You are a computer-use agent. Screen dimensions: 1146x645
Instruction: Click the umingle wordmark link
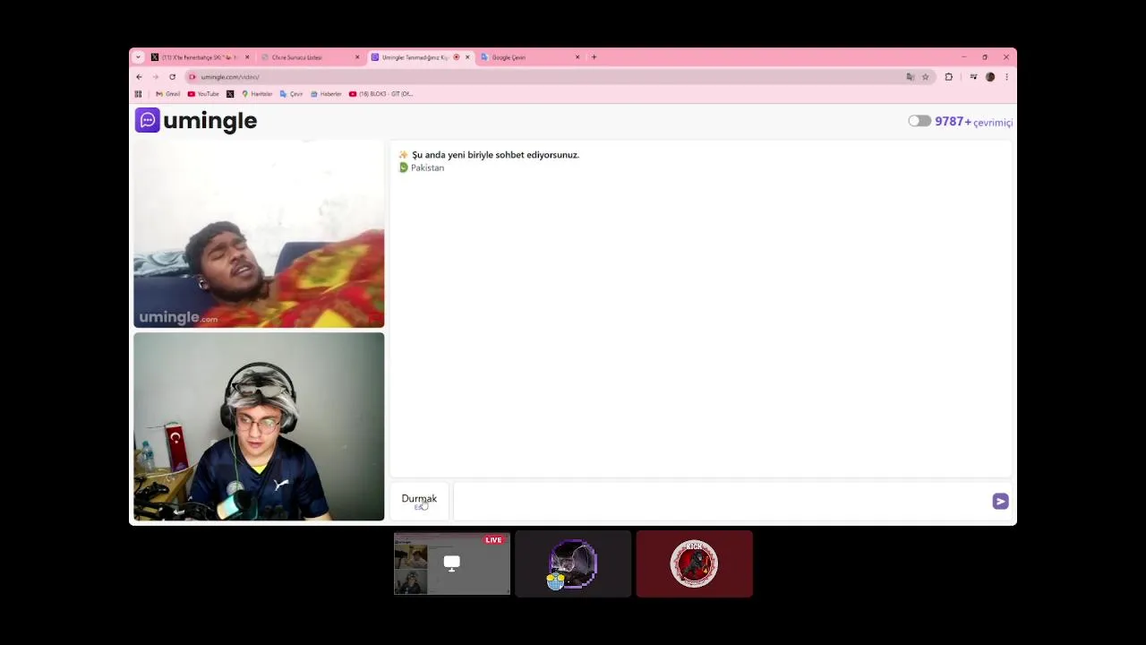(210, 121)
